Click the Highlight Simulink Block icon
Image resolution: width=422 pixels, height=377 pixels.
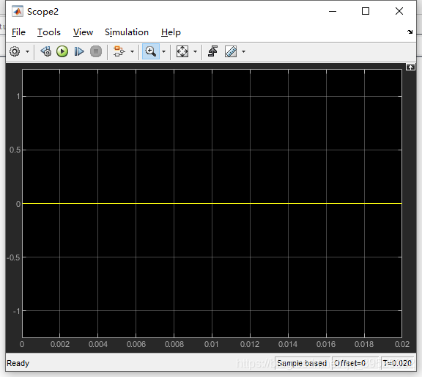pos(119,51)
